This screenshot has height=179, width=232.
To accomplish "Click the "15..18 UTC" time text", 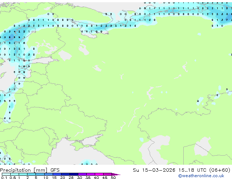I will point(192,170).
